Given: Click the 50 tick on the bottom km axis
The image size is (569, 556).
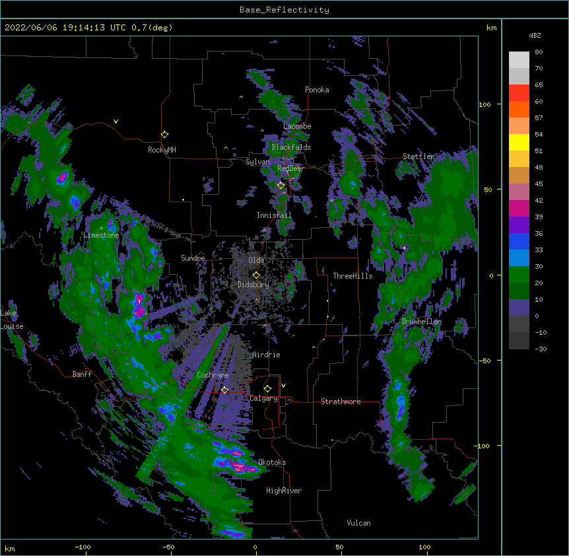Looking at the screenshot, I should (339, 547).
